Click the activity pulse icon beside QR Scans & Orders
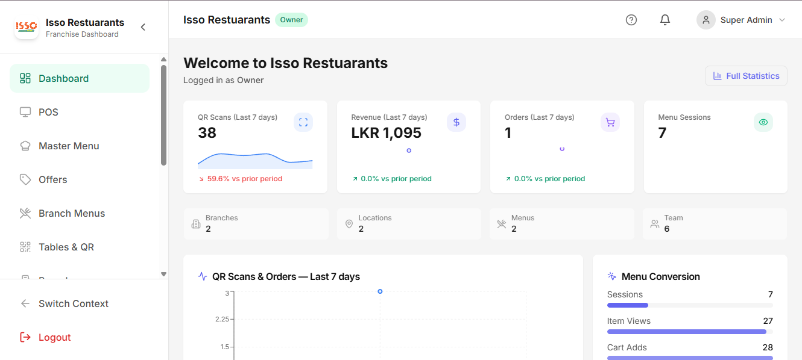This screenshot has width=802, height=360. click(x=203, y=276)
